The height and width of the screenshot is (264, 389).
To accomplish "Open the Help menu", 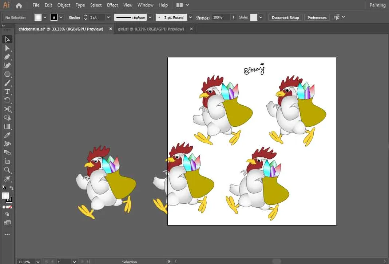I will pyautogui.click(x=163, y=5).
